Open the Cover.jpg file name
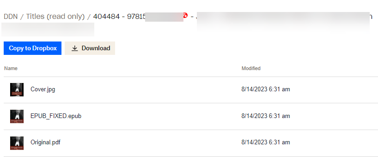 pyautogui.click(x=43, y=89)
